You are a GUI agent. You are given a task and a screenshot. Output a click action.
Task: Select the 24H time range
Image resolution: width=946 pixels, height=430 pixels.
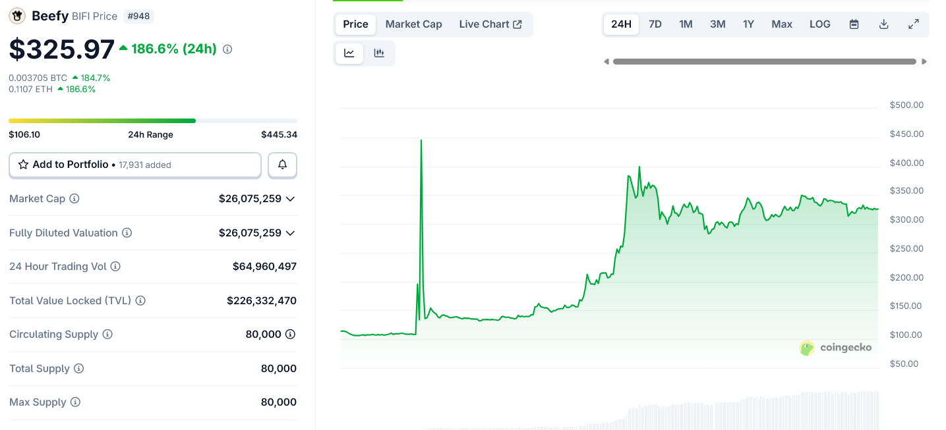click(x=621, y=24)
